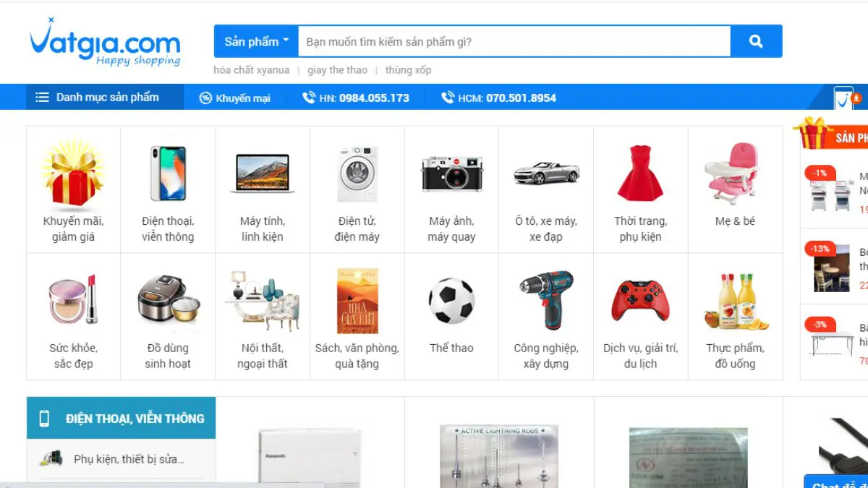Click the magnifying glass search button

click(756, 41)
